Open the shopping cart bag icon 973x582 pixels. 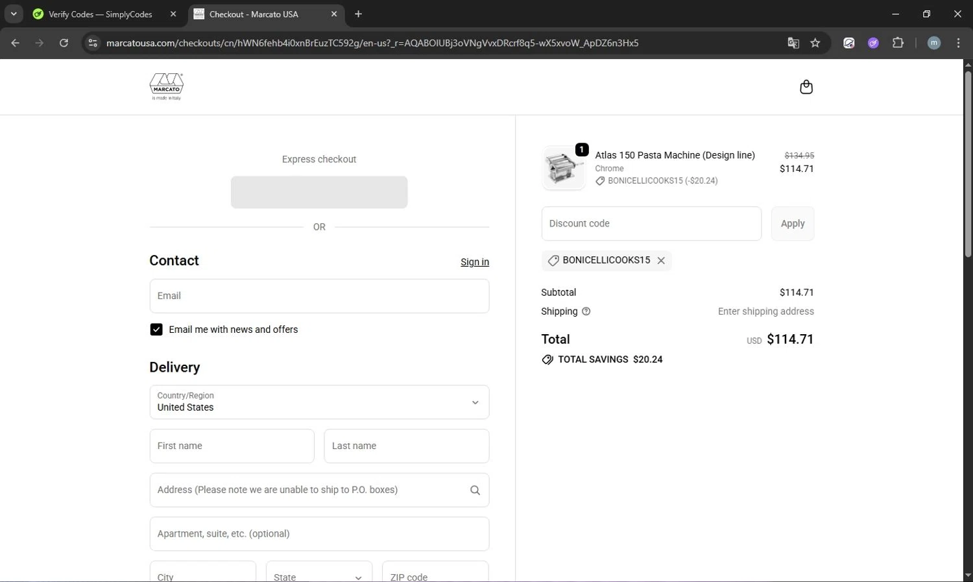(x=806, y=87)
